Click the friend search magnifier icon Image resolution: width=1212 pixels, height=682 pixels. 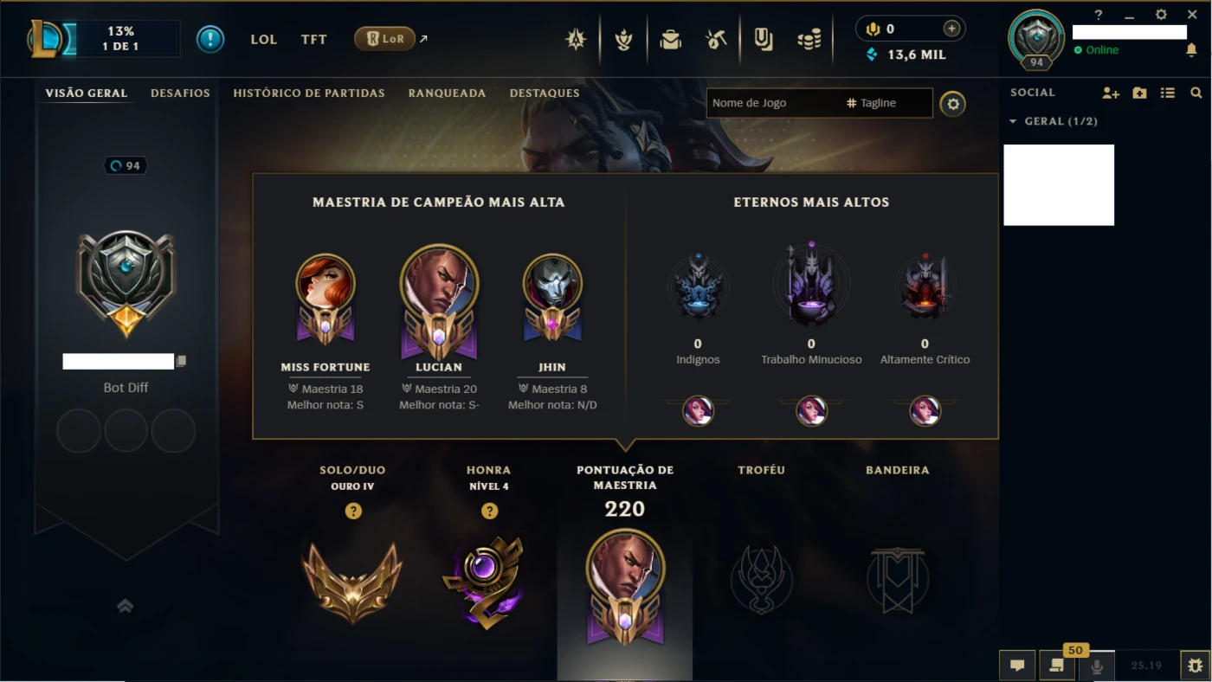click(x=1196, y=93)
